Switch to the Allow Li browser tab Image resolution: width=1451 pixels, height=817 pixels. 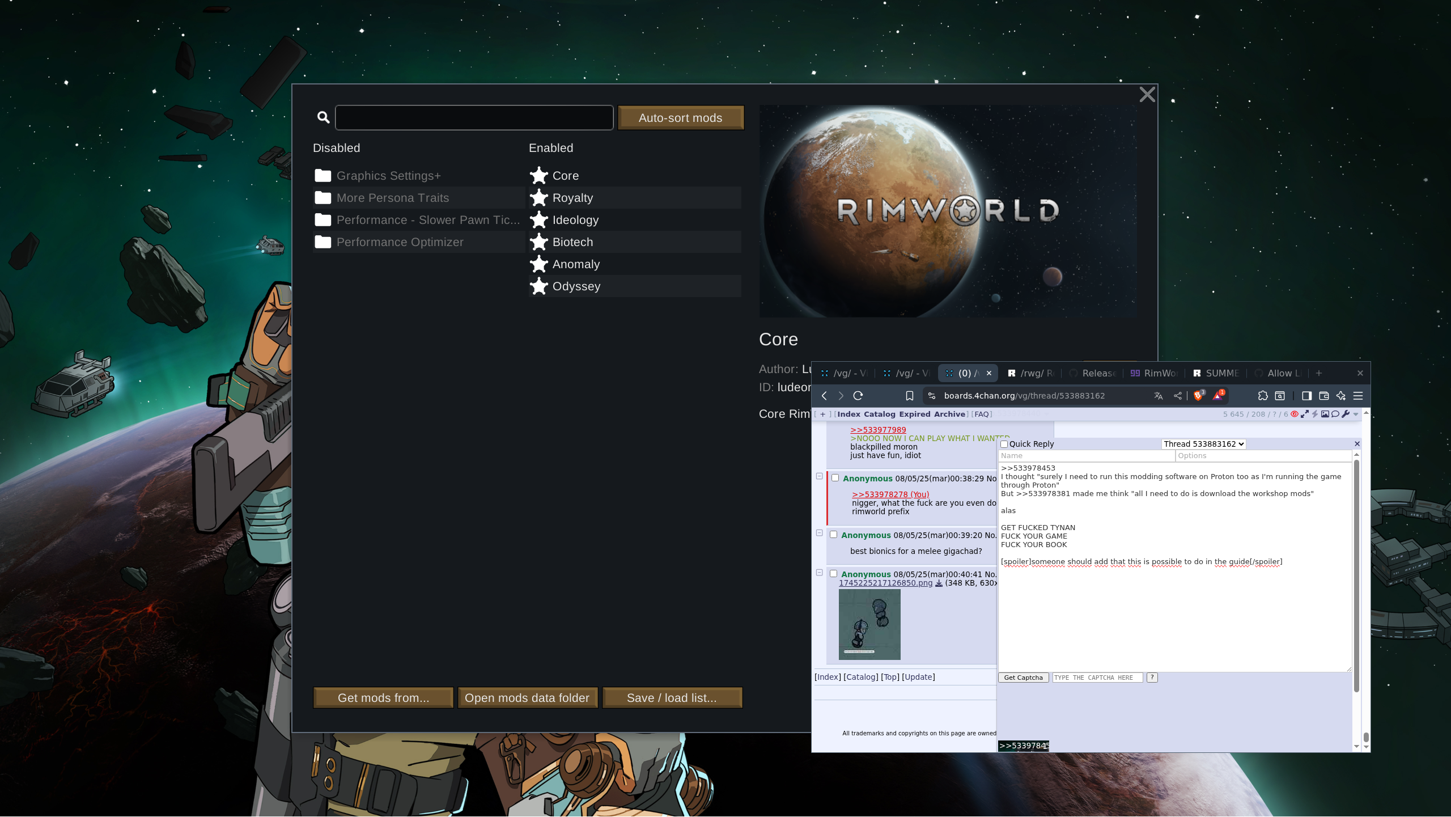coord(1279,373)
